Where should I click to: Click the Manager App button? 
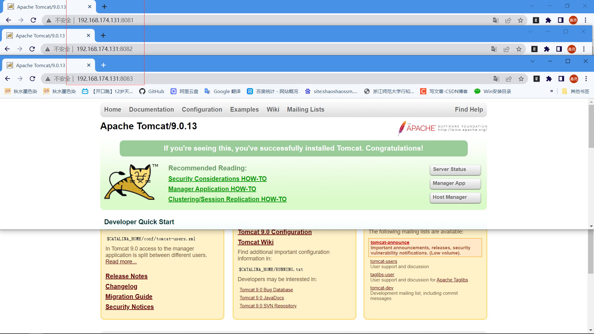[x=455, y=183]
